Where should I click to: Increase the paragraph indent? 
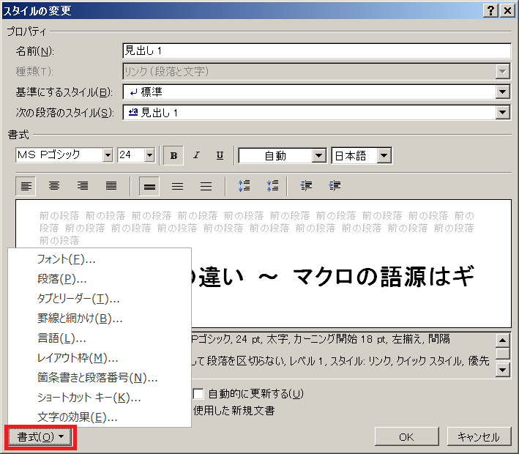pos(335,186)
